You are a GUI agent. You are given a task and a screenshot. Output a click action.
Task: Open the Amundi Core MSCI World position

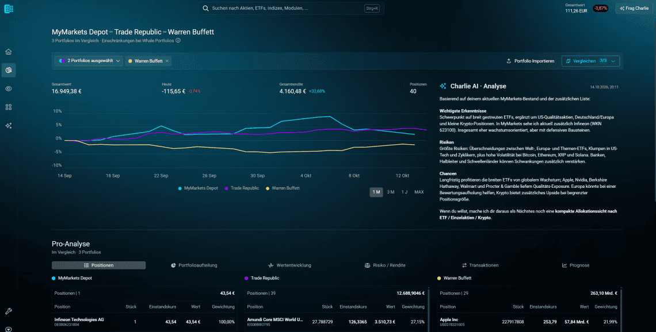click(x=337, y=322)
